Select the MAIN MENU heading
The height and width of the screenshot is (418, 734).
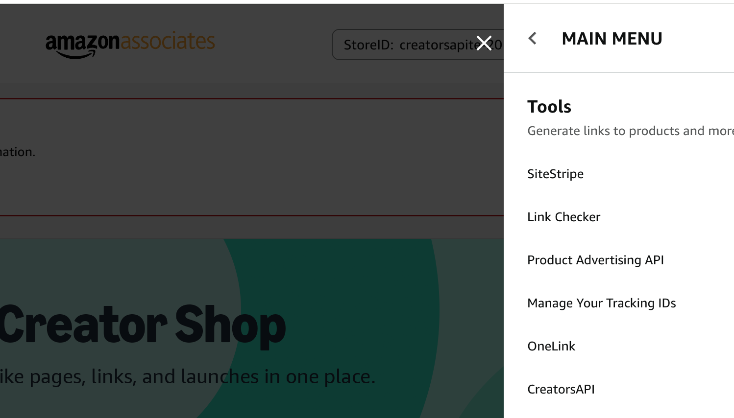[x=612, y=38]
